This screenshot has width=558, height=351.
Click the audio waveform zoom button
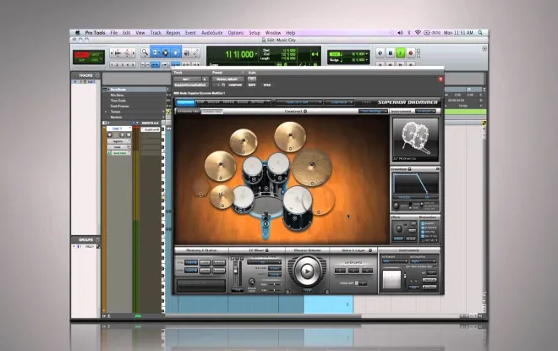click(118, 53)
